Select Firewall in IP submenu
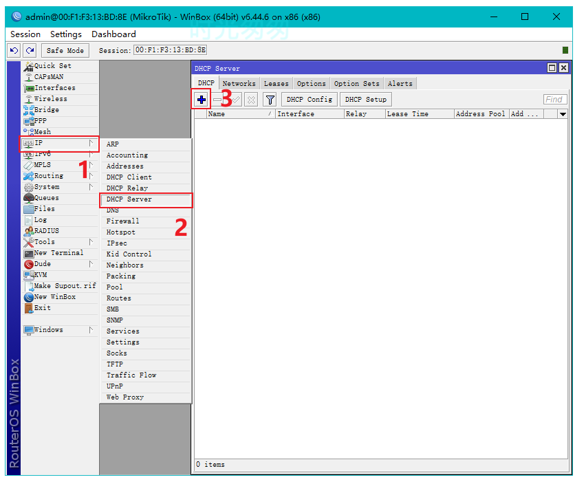The height and width of the screenshot is (484, 584). (x=146, y=221)
